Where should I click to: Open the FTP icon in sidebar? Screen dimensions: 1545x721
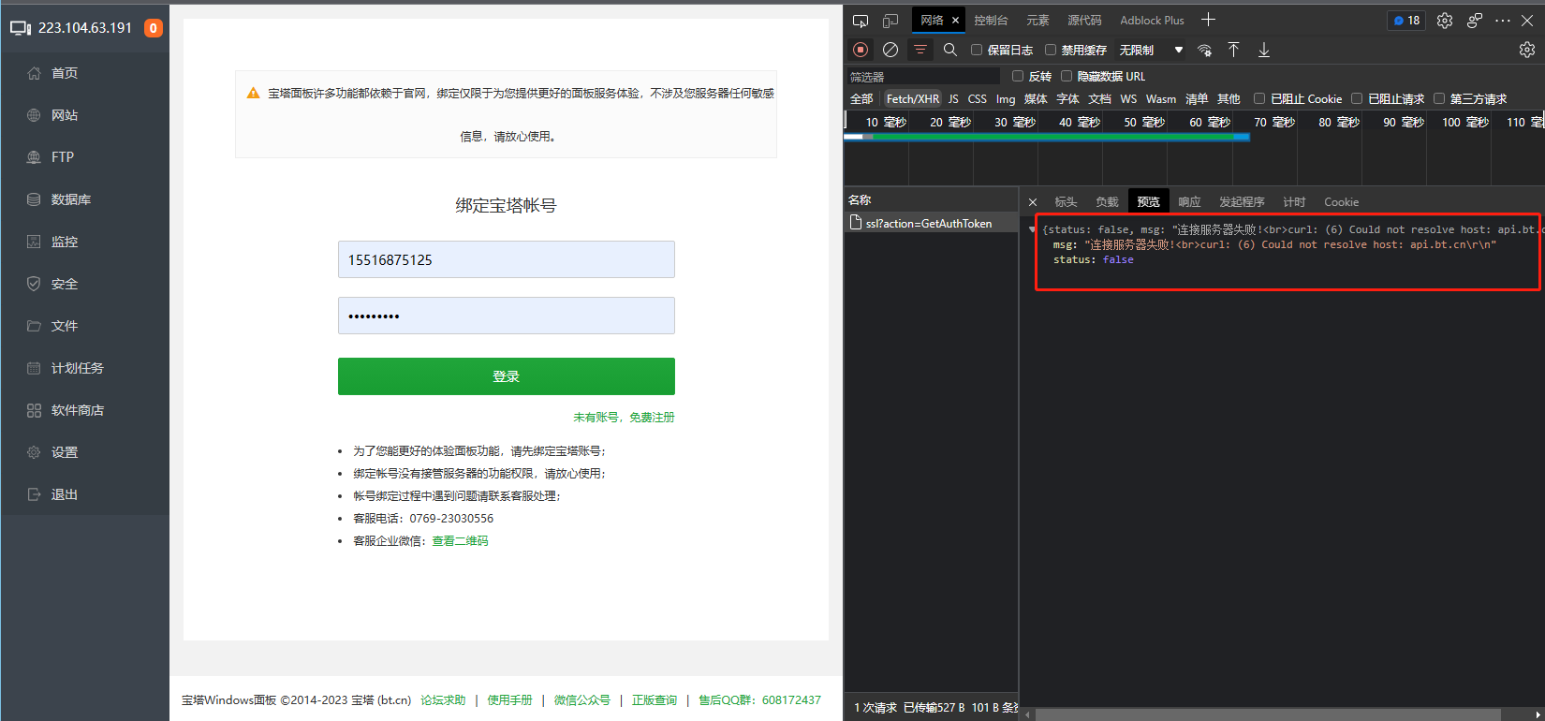[34, 157]
